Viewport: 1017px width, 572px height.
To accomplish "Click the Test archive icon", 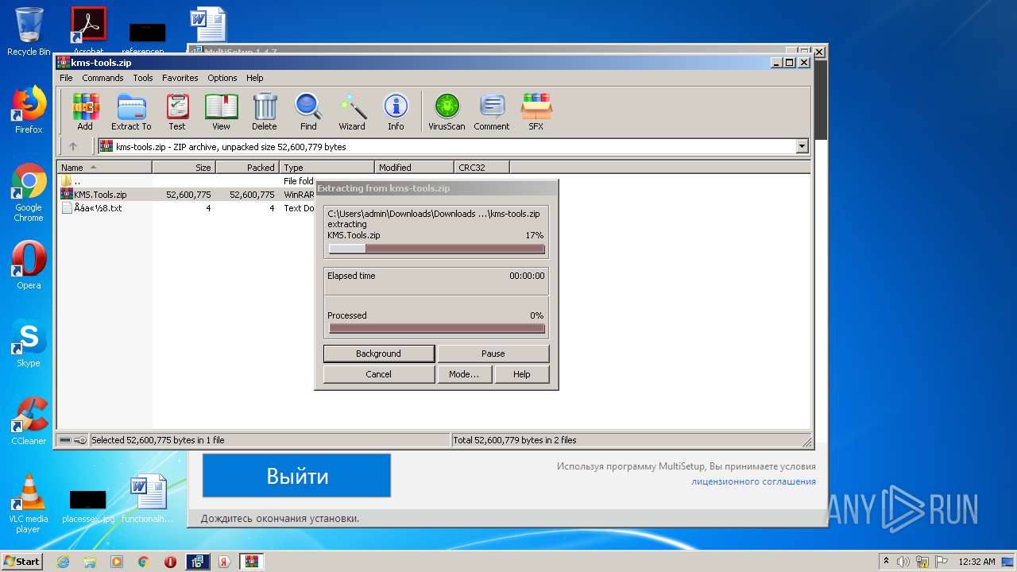I will click(x=177, y=111).
